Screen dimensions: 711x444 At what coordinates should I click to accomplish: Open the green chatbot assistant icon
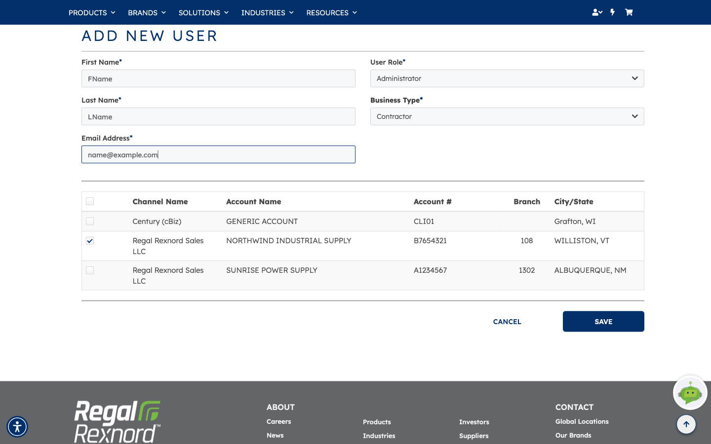[690, 393]
